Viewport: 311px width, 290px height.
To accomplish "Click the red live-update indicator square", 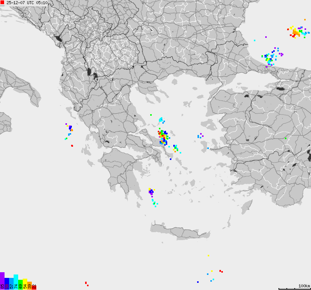I will [x=3, y=3].
